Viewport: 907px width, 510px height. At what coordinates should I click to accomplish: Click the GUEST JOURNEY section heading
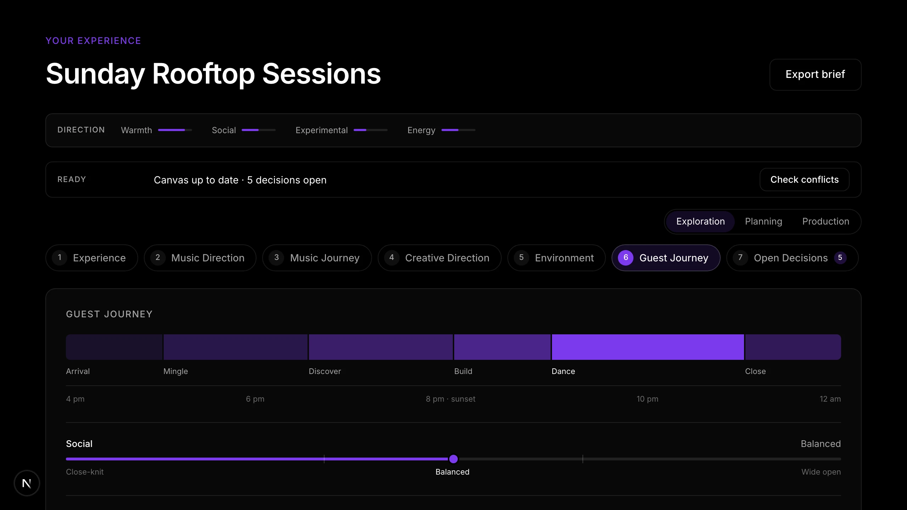pos(109,314)
